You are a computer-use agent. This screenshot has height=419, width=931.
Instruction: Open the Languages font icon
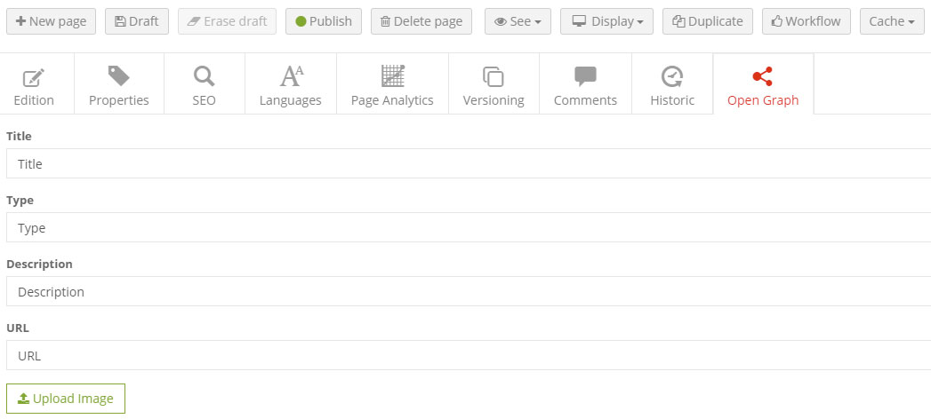point(291,76)
